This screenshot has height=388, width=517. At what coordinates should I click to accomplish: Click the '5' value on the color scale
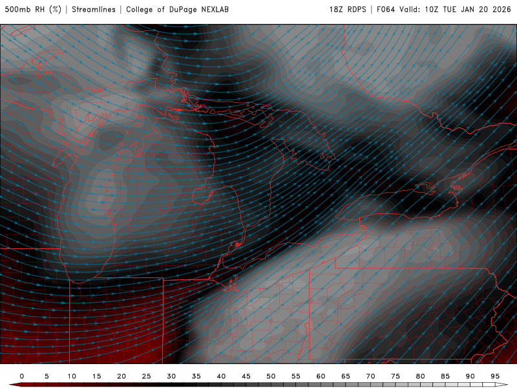point(47,376)
